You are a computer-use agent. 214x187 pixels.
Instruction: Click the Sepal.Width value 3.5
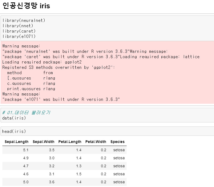(x=52, y=150)
